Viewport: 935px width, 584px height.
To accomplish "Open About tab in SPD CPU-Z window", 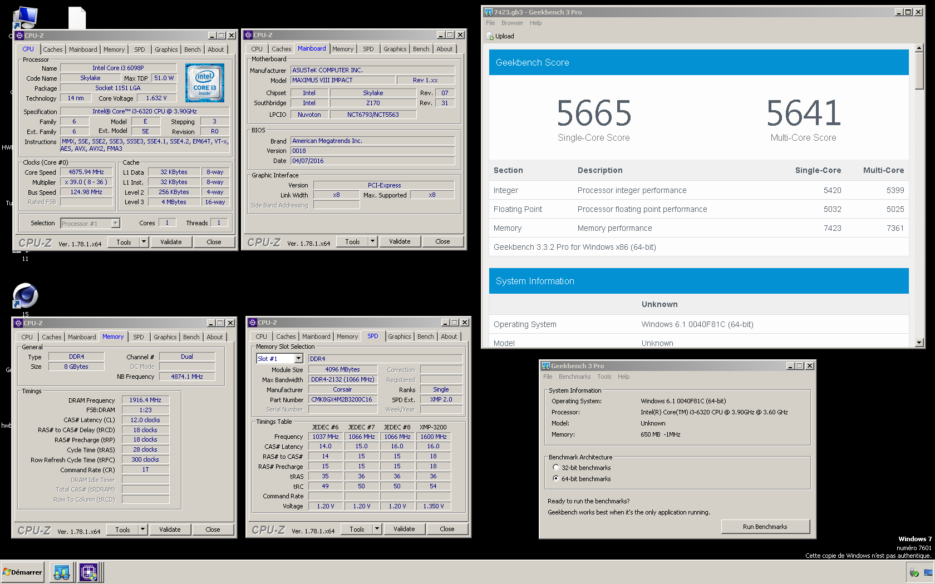I will click(x=449, y=336).
